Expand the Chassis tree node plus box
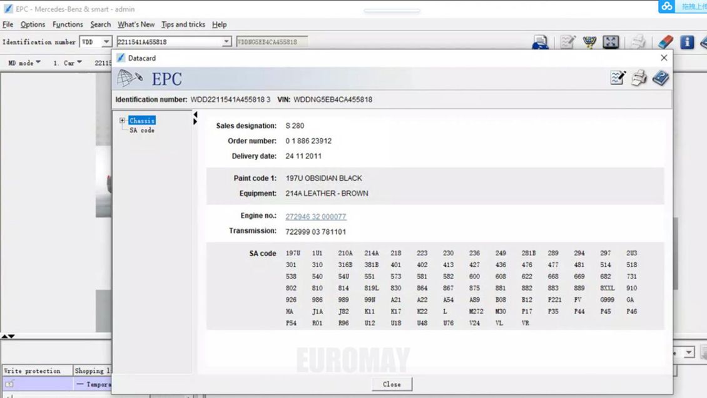Screen dimensions: 707x398 pos(122,120)
